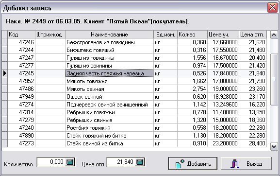Click code cell 47486

(x=21, y=89)
